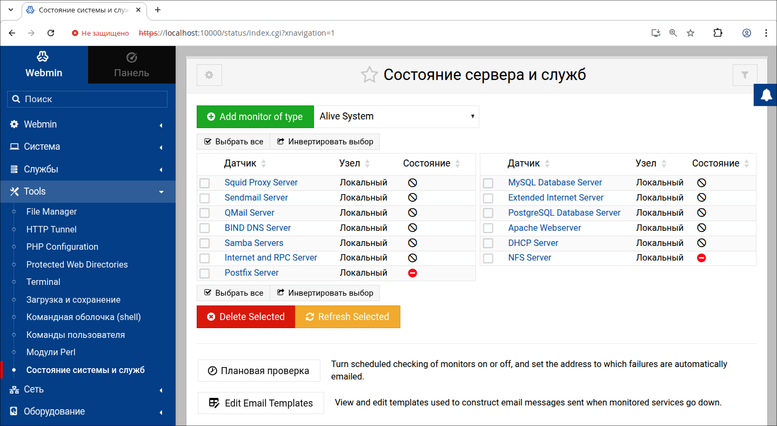
Task: Open browser extensions puzzle icon
Action: tap(718, 33)
